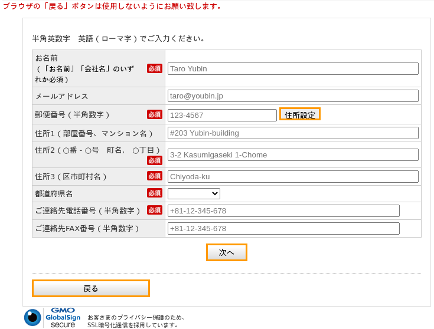The width and height of the screenshot is (434, 329).
Task: Click the 必須 badge beside ご連絡先電話番号
Action: tap(155, 210)
